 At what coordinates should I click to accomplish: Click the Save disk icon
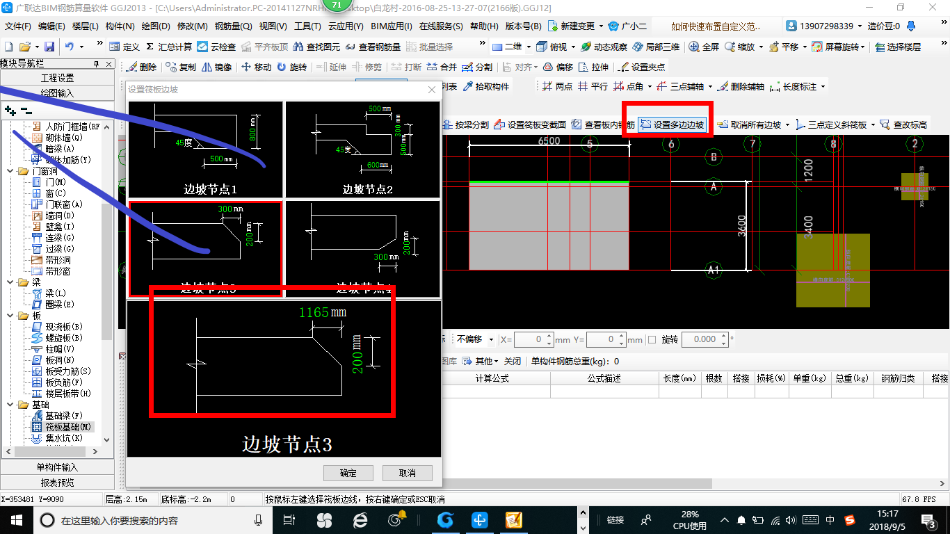[49, 47]
